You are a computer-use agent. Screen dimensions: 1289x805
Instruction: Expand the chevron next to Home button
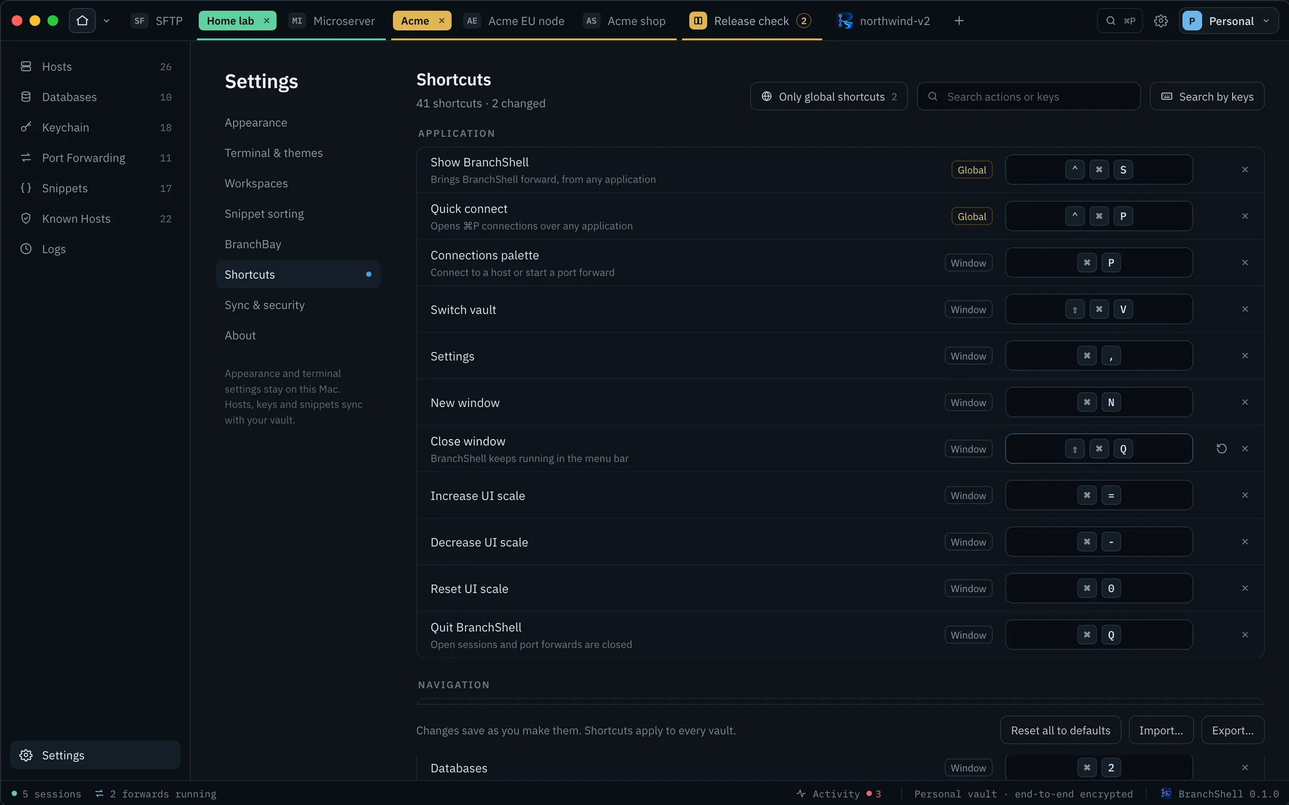click(x=107, y=21)
